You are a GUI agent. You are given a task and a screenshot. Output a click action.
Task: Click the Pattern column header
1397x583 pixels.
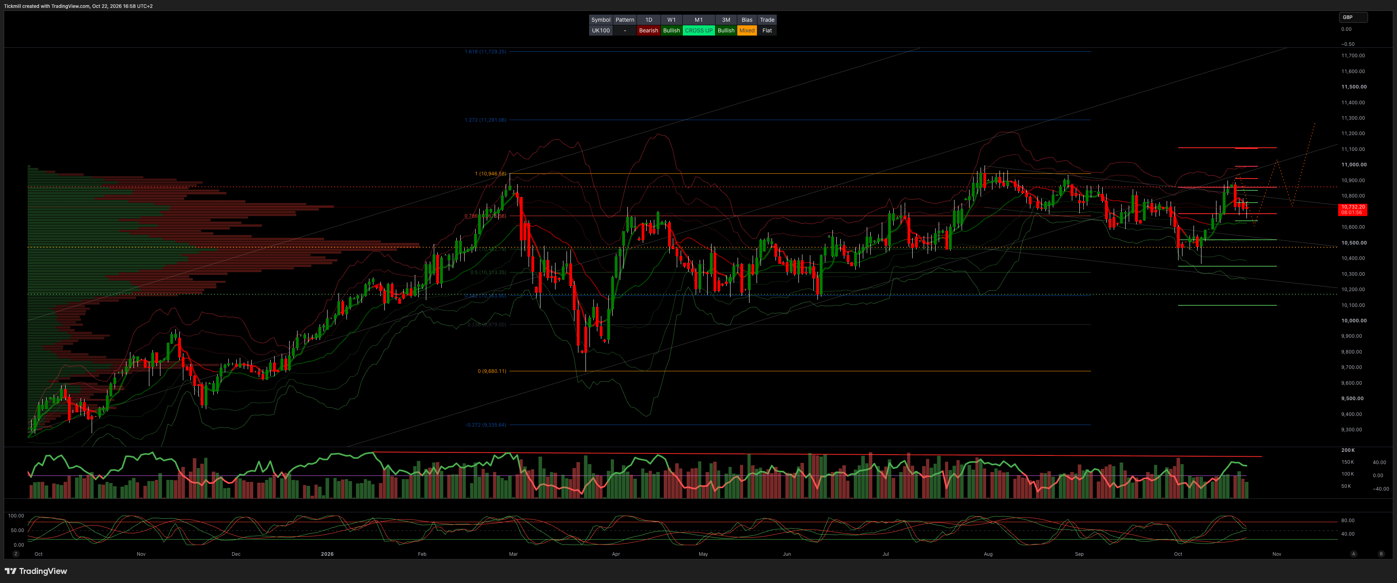click(x=625, y=19)
